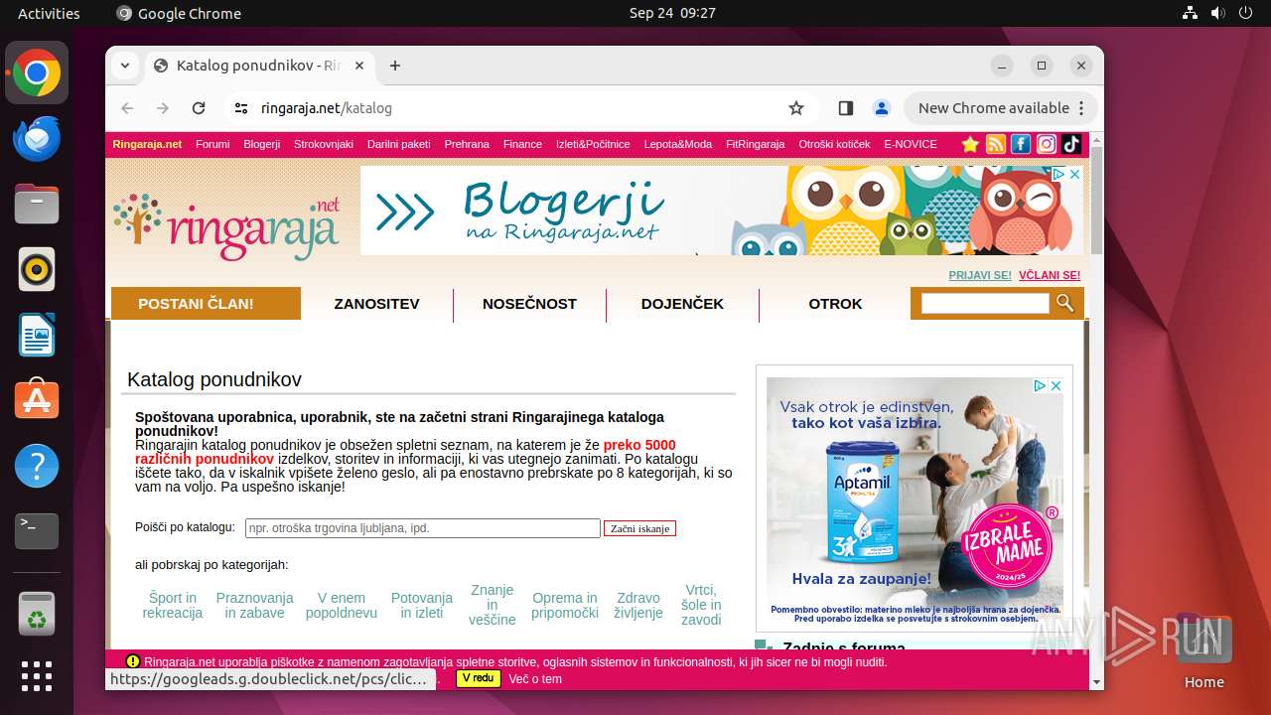Image resolution: width=1271 pixels, height=715 pixels.
Task: Open the Izleti&Počitnice menu item
Action: 593,144
